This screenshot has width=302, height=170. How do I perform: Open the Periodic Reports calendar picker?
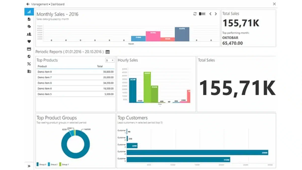[108, 52]
